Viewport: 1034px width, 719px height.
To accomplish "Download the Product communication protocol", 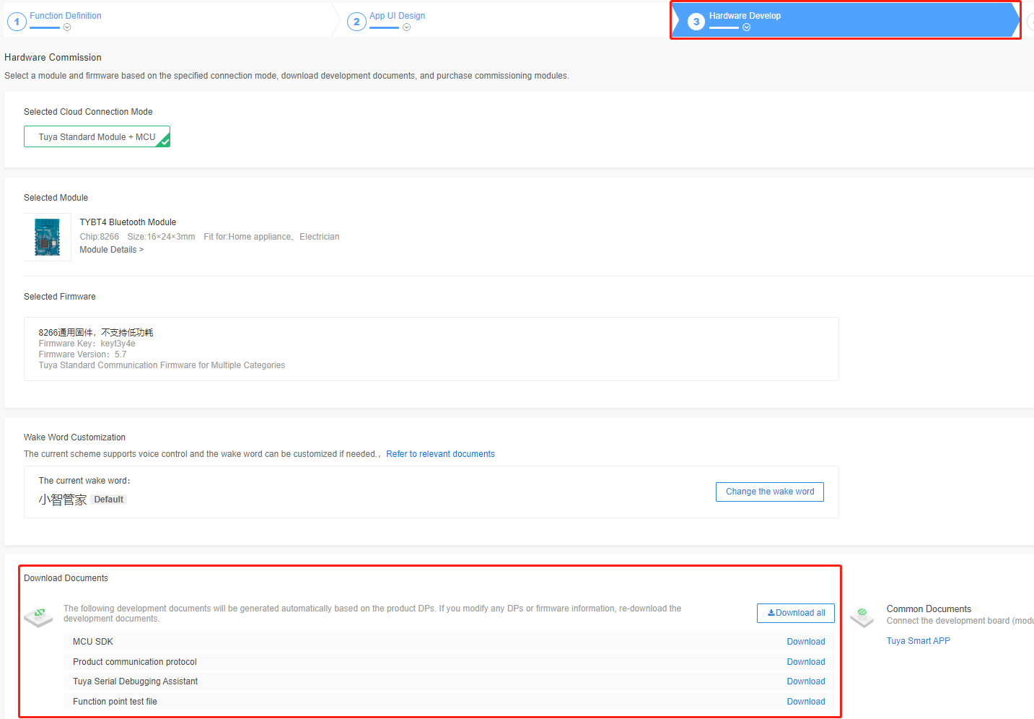I will 805,662.
